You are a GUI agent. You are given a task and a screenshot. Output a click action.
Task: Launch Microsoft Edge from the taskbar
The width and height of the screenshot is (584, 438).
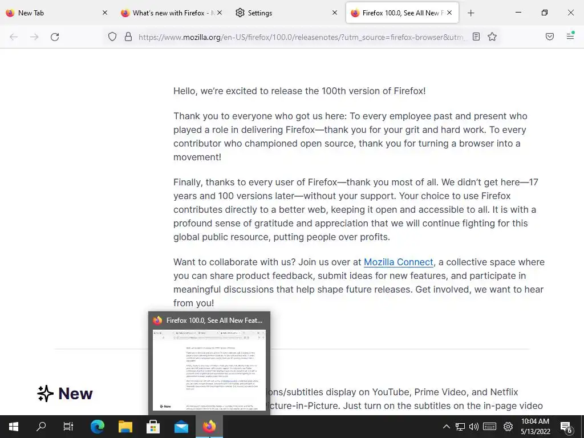coord(98,427)
